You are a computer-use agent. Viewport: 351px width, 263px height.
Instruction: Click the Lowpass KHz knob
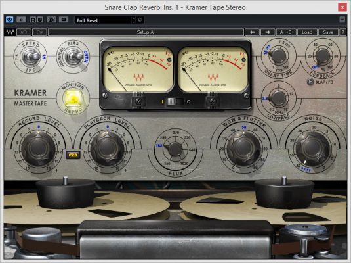click(278, 98)
